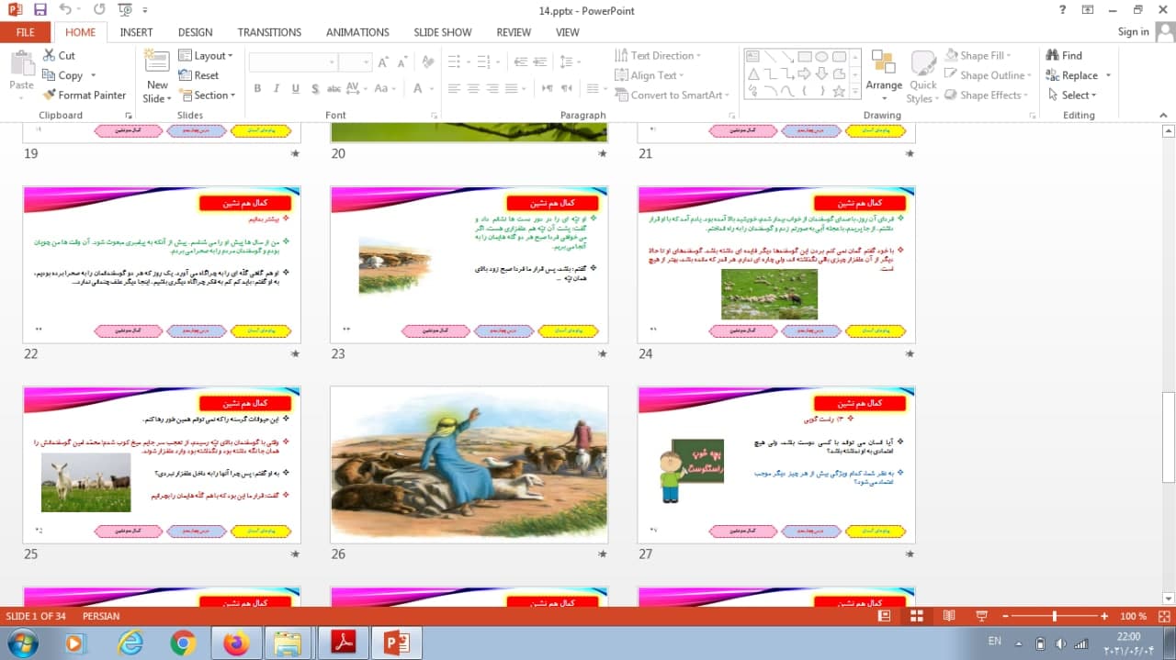Open Adobe Acrobat from the taskbar
Screen dimensions: 1176x660
pyautogui.click(x=343, y=643)
